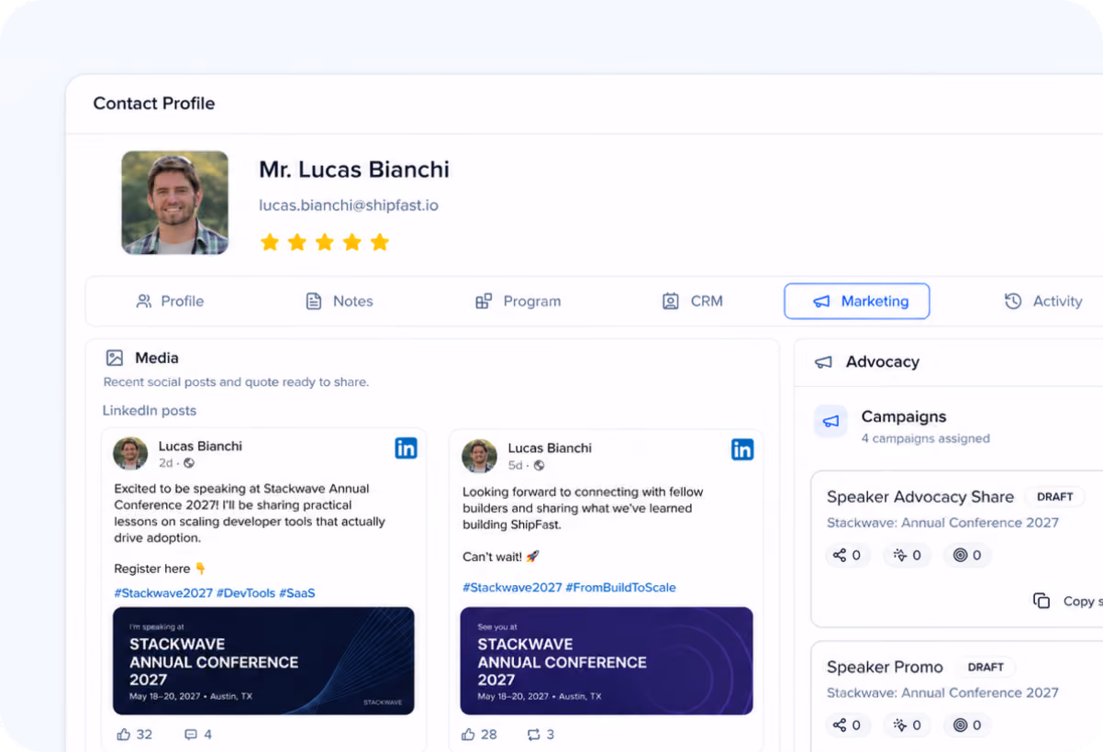Open the Speaker Promo campaign title
Image resolution: width=1103 pixels, height=752 pixels.
pyautogui.click(x=885, y=667)
